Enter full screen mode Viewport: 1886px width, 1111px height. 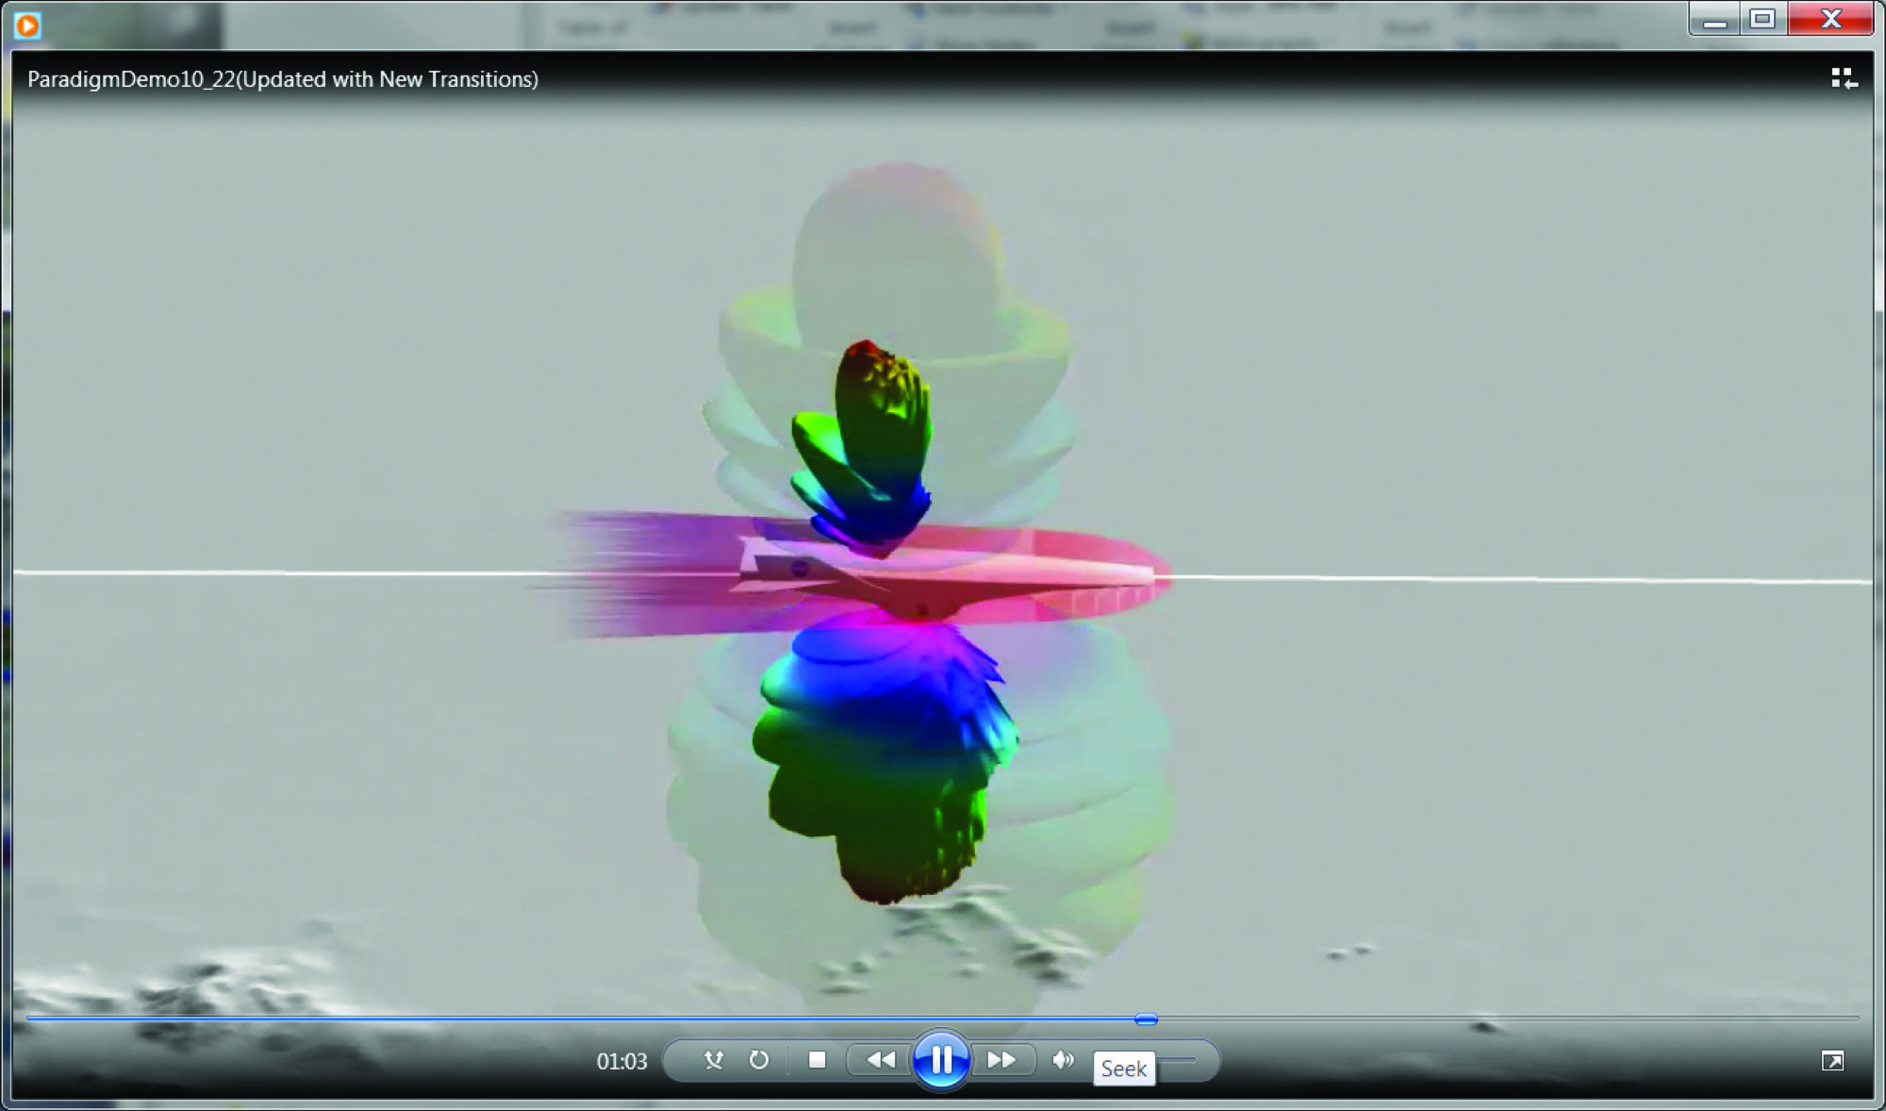pyautogui.click(x=1831, y=1061)
